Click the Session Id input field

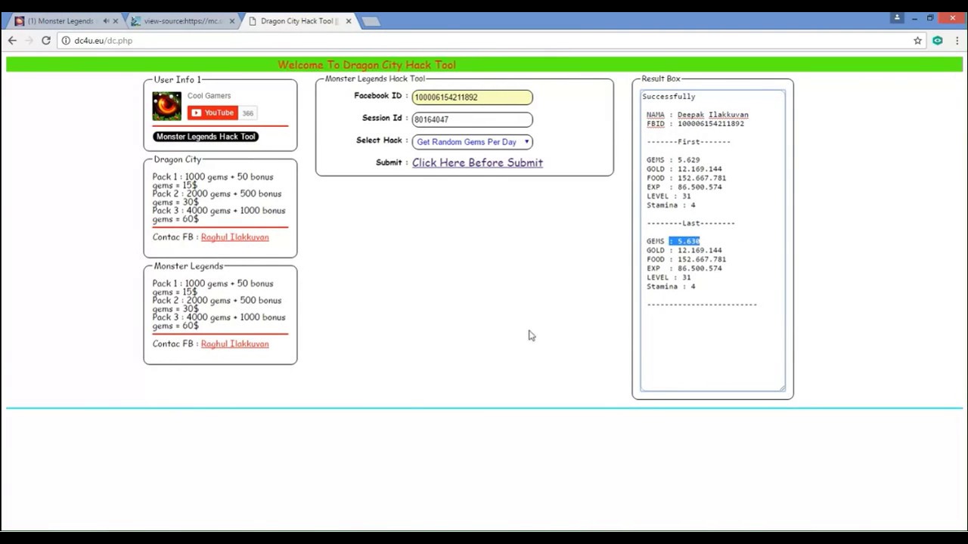tap(472, 119)
